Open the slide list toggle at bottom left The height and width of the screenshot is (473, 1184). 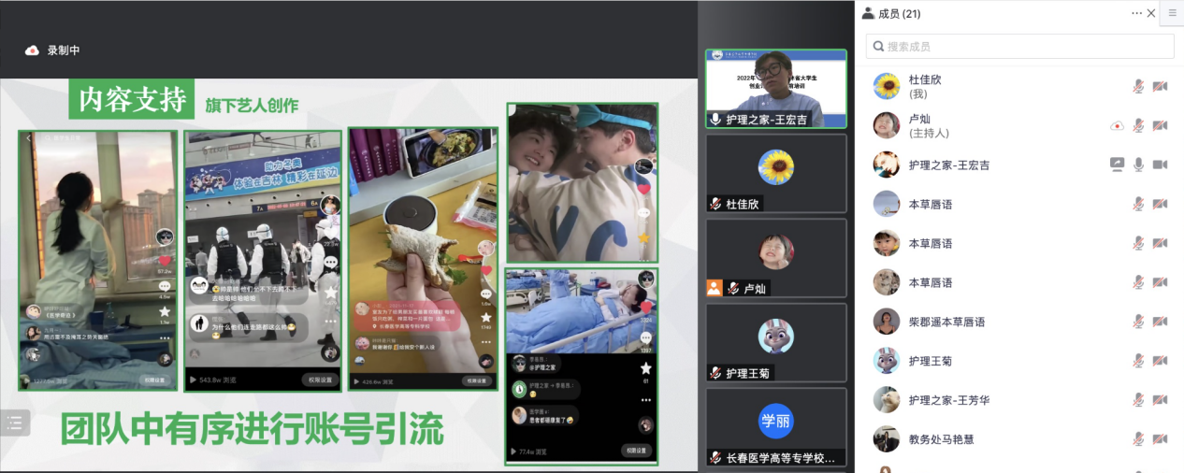click(15, 423)
